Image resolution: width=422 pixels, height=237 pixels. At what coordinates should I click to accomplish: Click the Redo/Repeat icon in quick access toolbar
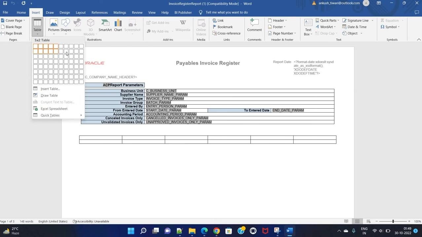click(23, 3)
